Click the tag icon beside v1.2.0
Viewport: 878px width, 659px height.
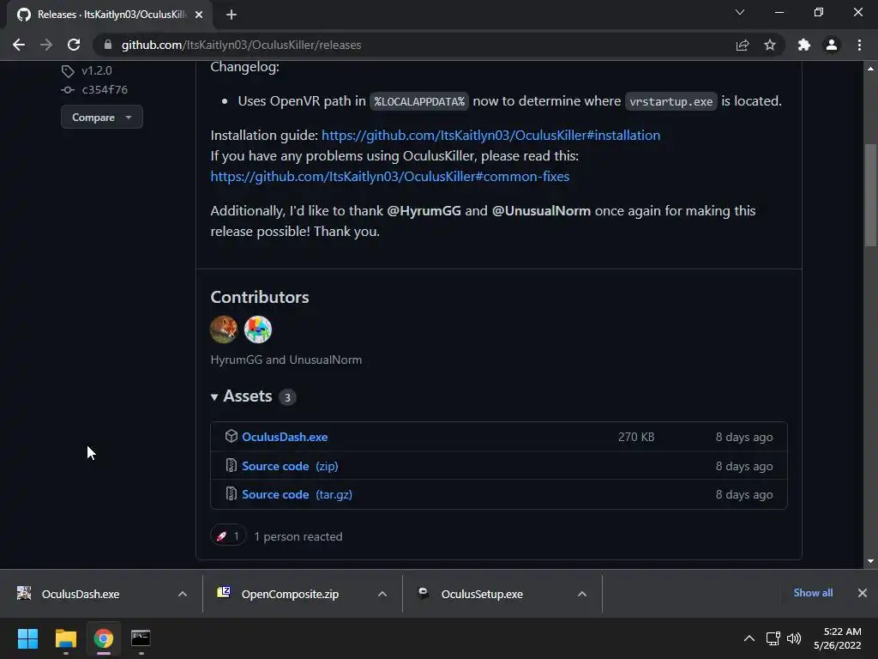pos(68,71)
